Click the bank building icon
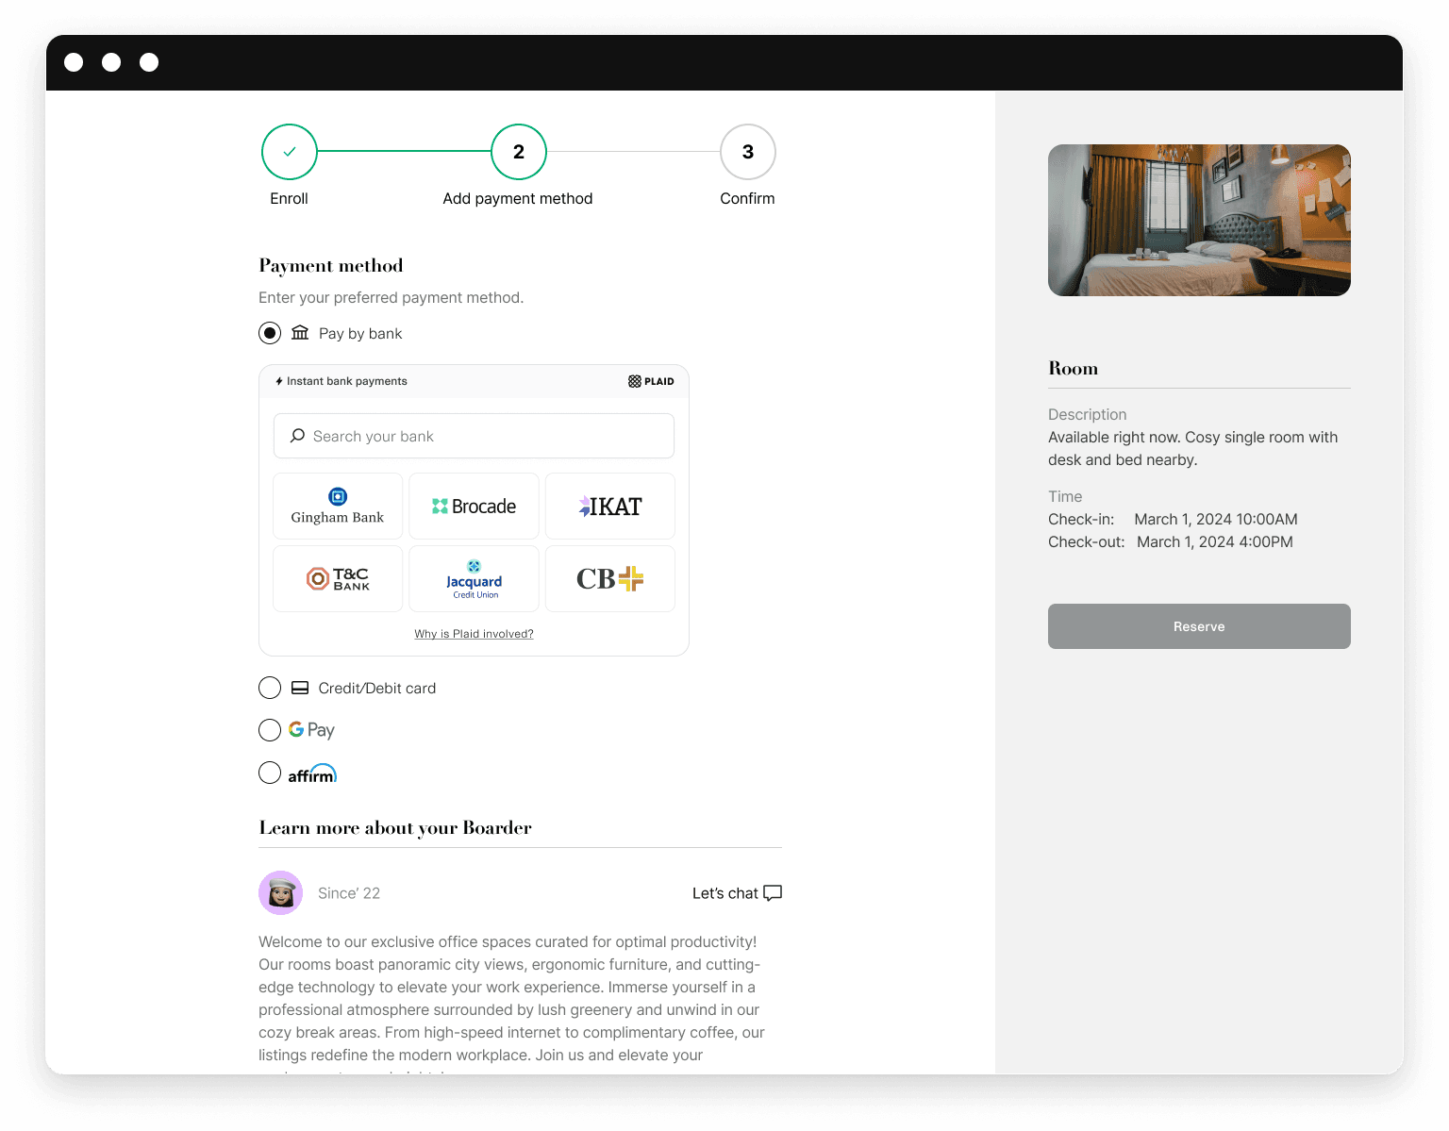1449x1131 pixels. pos(300,333)
